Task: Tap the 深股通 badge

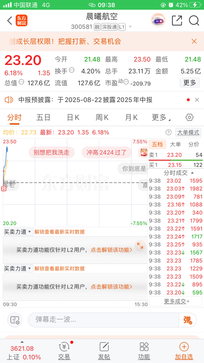Action: [109, 27]
